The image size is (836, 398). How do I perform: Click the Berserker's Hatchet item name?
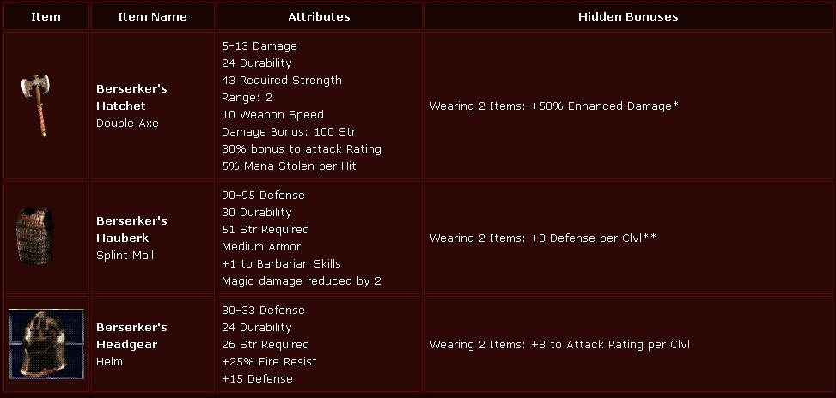[131, 97]
